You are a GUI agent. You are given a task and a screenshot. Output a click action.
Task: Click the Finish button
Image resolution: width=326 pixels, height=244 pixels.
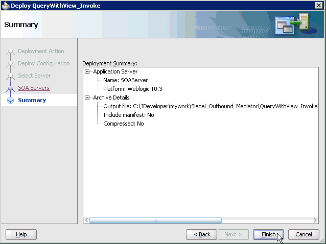coord(268,234)
